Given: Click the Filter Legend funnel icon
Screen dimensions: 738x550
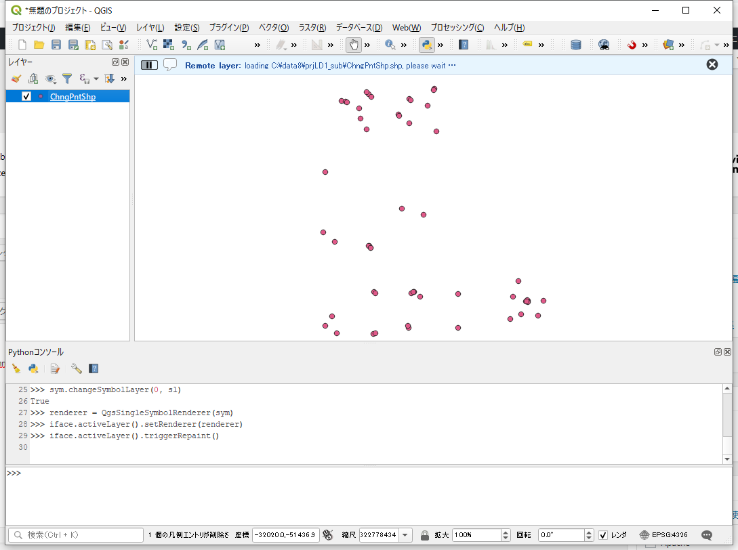Looking at the screenshot, I should coord(67,79).
